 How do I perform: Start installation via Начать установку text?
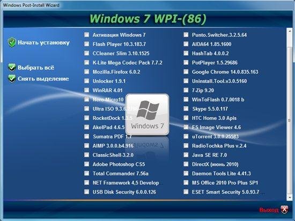pyautogui.click(x=43, y=42)
